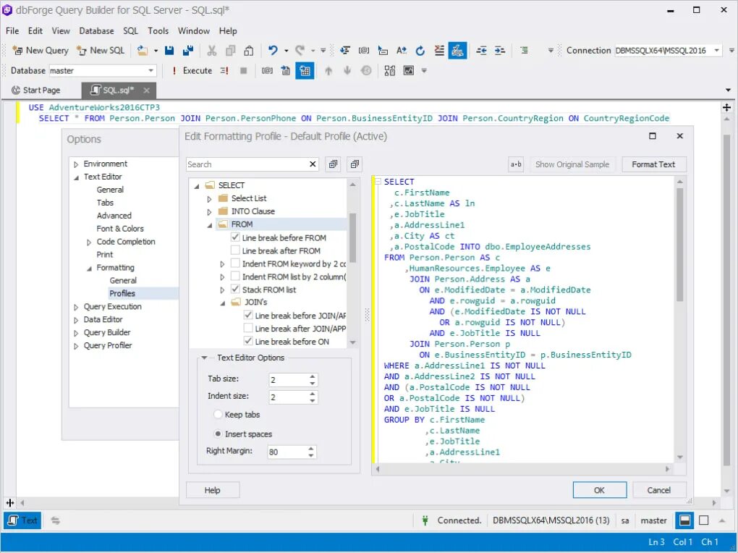Click the options tree vertical scrollbar

pyautogui.click(x=352, y=237)
